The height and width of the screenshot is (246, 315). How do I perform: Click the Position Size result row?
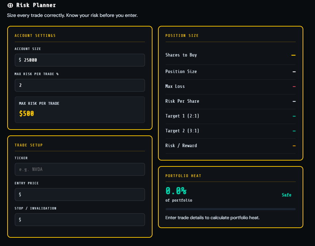pyautogui.click(x=230, y=72)
